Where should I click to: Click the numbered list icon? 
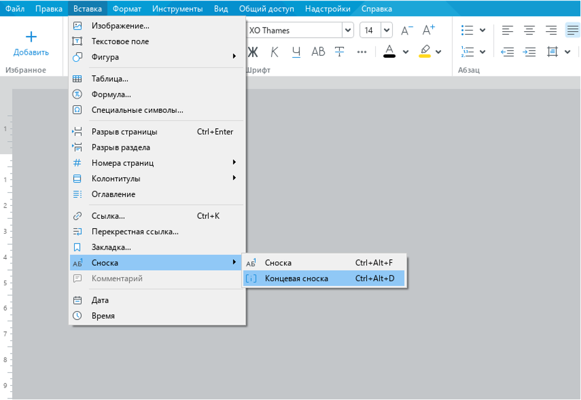click(468, 52)
